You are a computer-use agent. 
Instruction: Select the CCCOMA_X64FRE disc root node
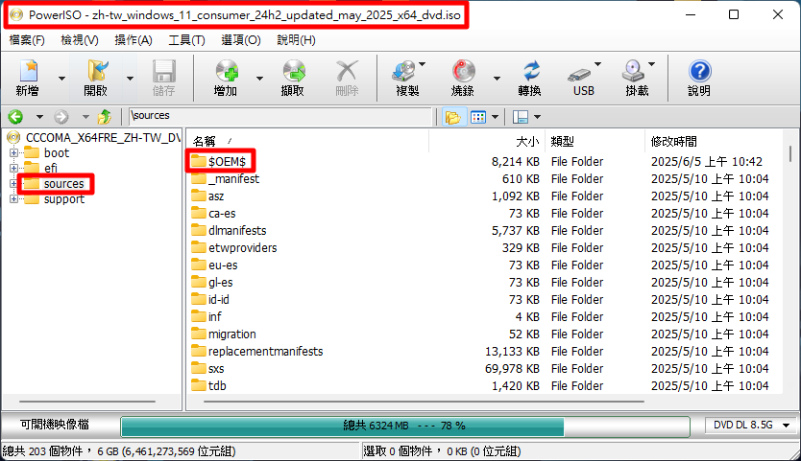(x=103, y=138)
